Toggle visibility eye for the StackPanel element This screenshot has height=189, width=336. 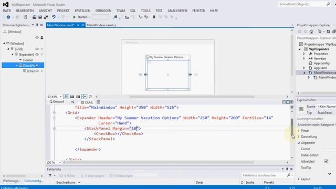[37, 65]
